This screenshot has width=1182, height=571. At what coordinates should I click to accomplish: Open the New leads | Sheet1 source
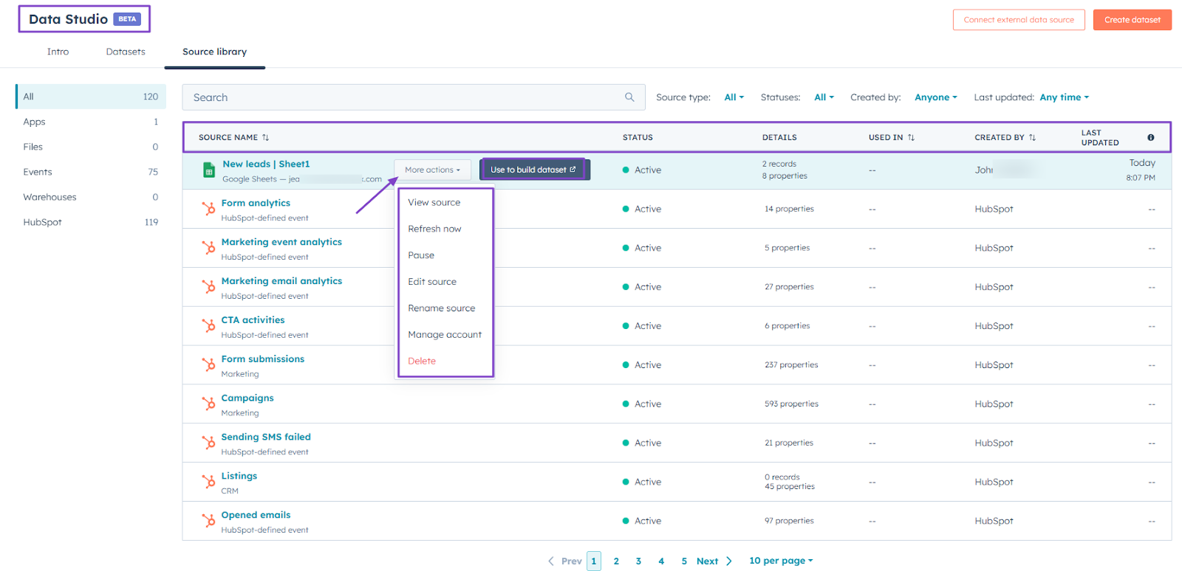coord(266,164)
